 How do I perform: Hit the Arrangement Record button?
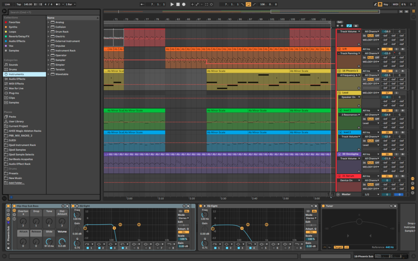[183, 4]
